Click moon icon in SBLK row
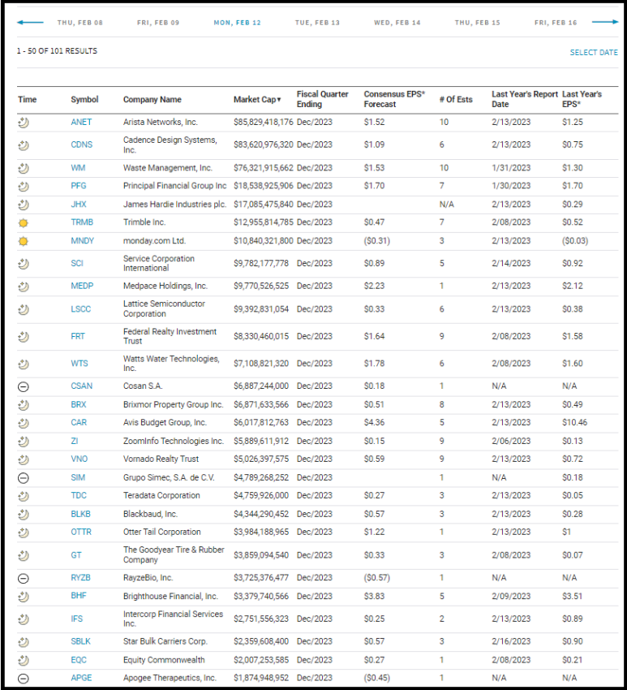The height and width of the screenshot is (690, 627). 24,642
